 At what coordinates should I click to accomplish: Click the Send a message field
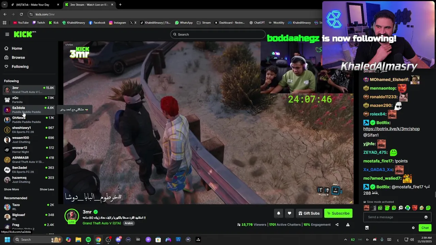pyautogui.click(x=393, y=217)
